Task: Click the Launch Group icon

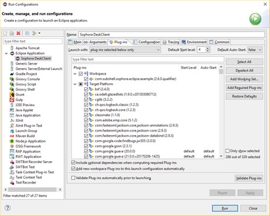Action: [x=12, y=131]
